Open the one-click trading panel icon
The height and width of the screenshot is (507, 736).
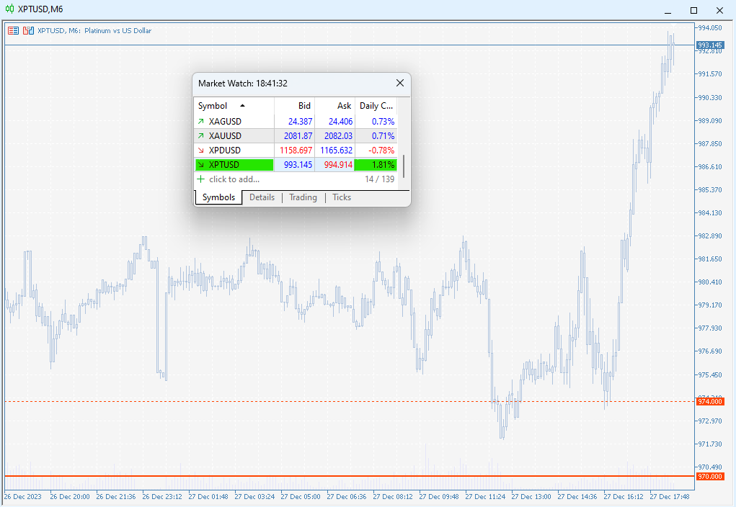[x=13, y=30]
